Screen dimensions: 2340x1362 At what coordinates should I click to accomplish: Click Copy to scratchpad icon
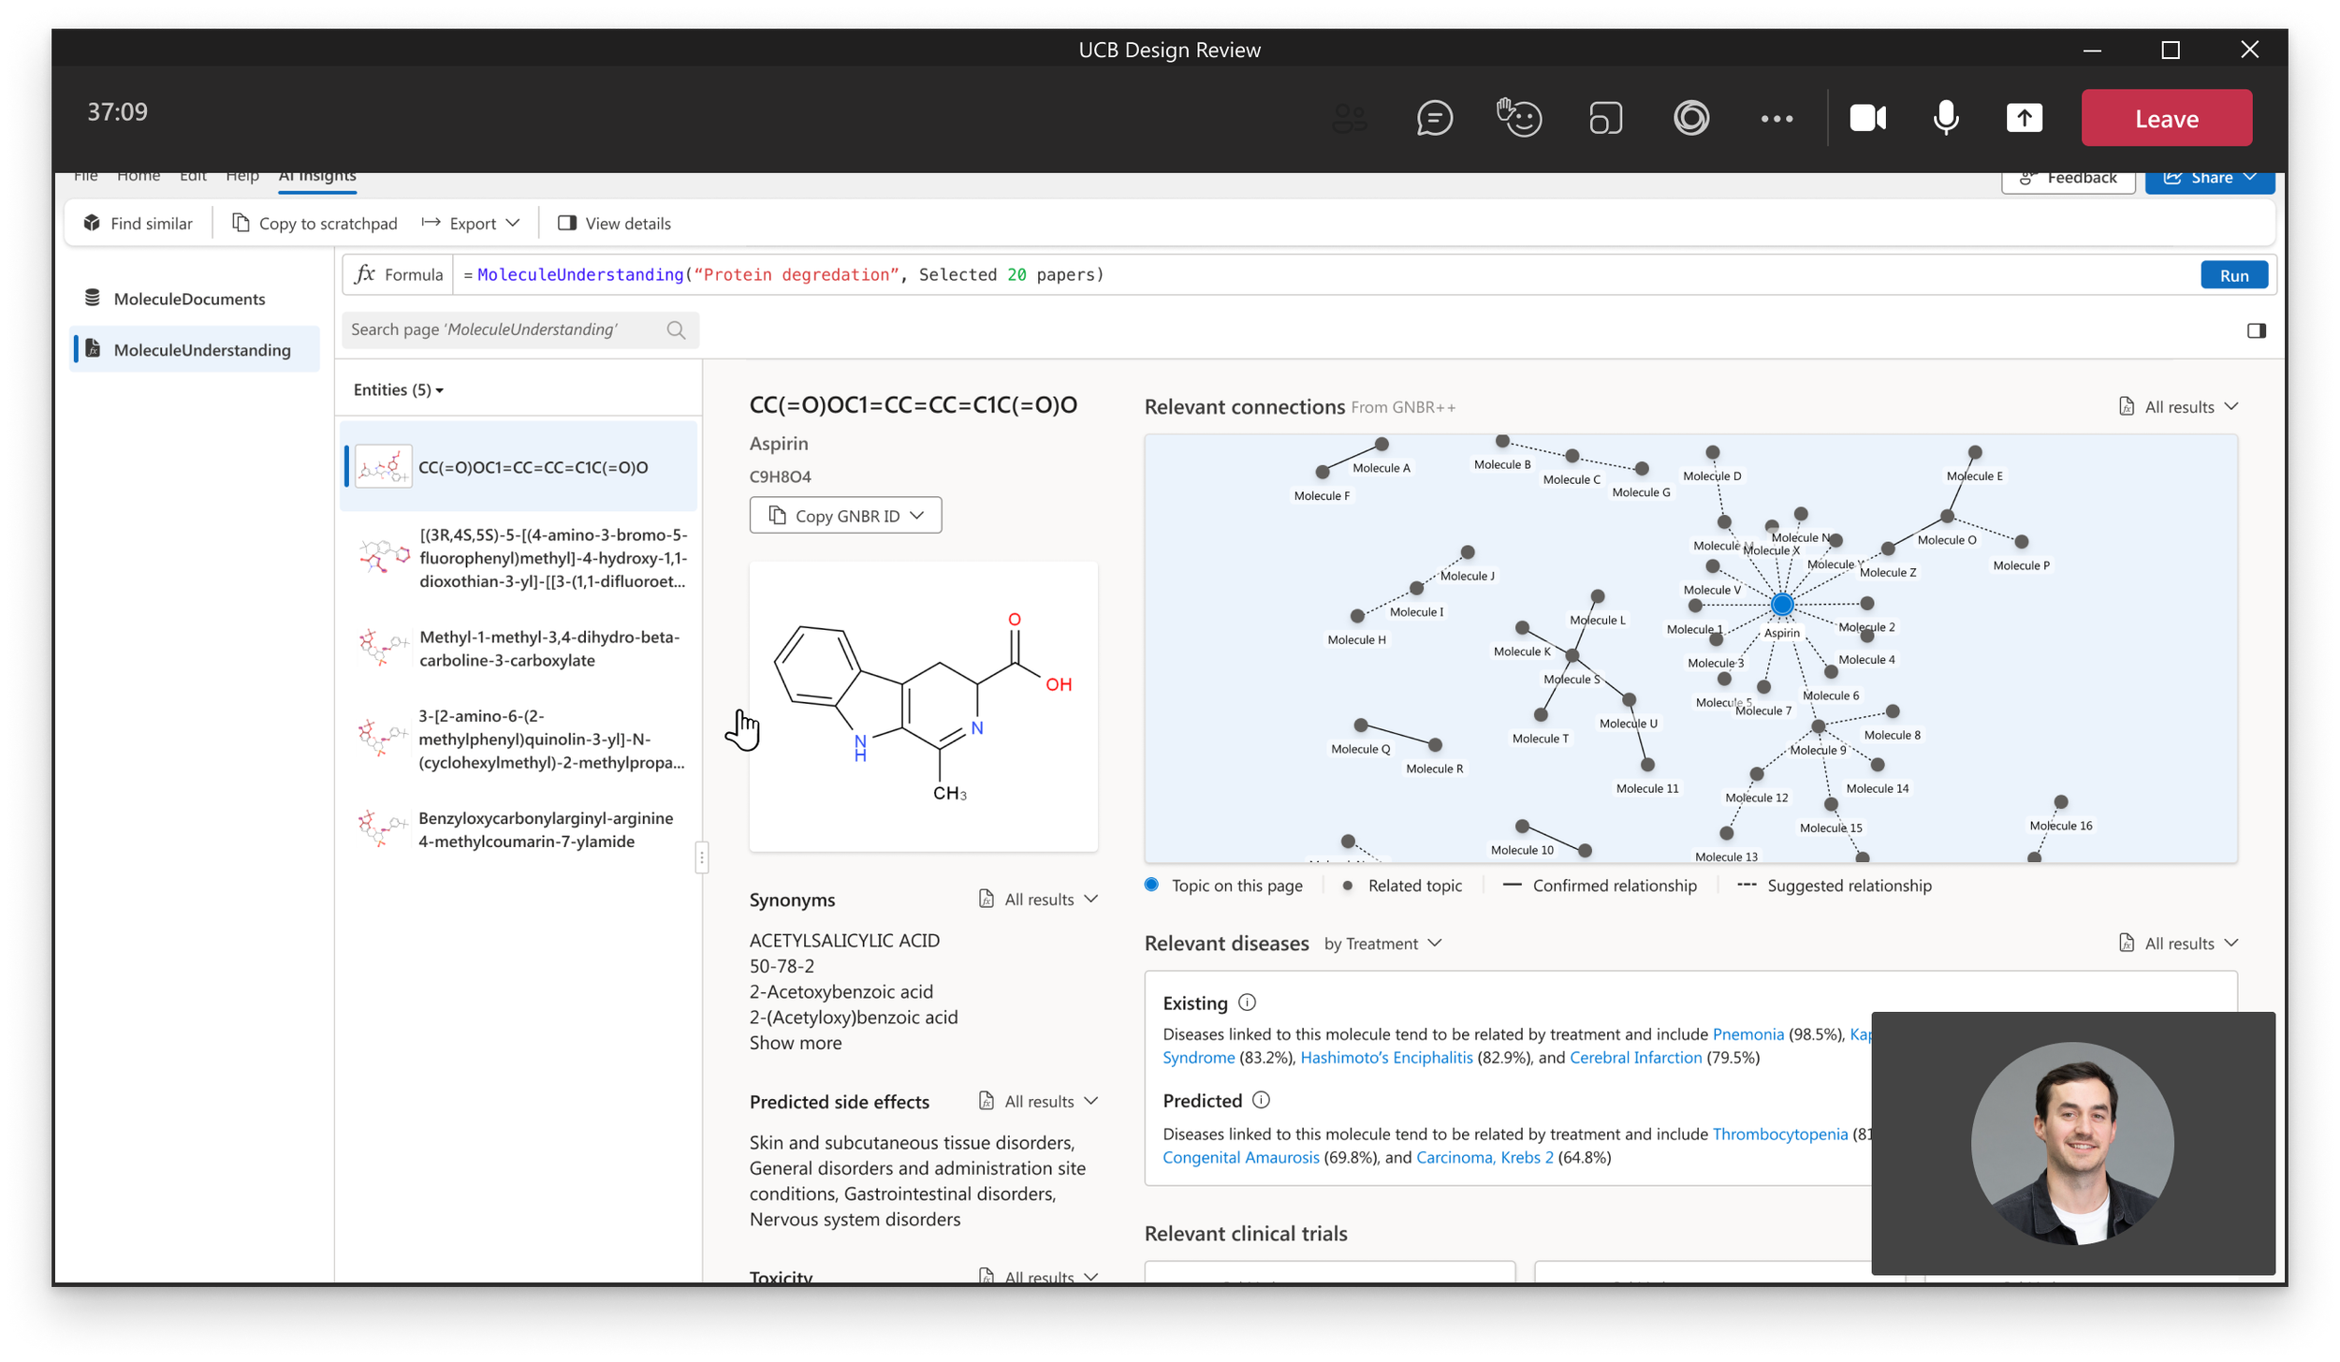[x=241, y=224]
